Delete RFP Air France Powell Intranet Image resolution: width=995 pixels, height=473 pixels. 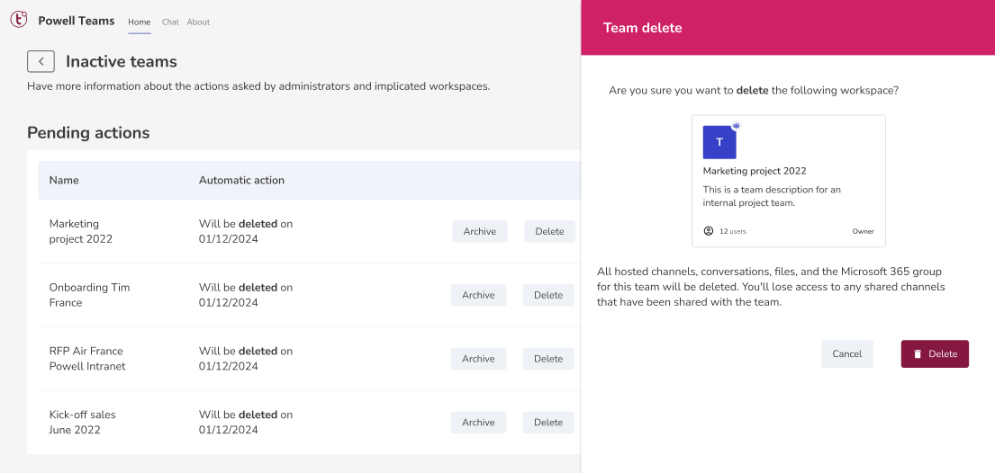pos(548,359)
